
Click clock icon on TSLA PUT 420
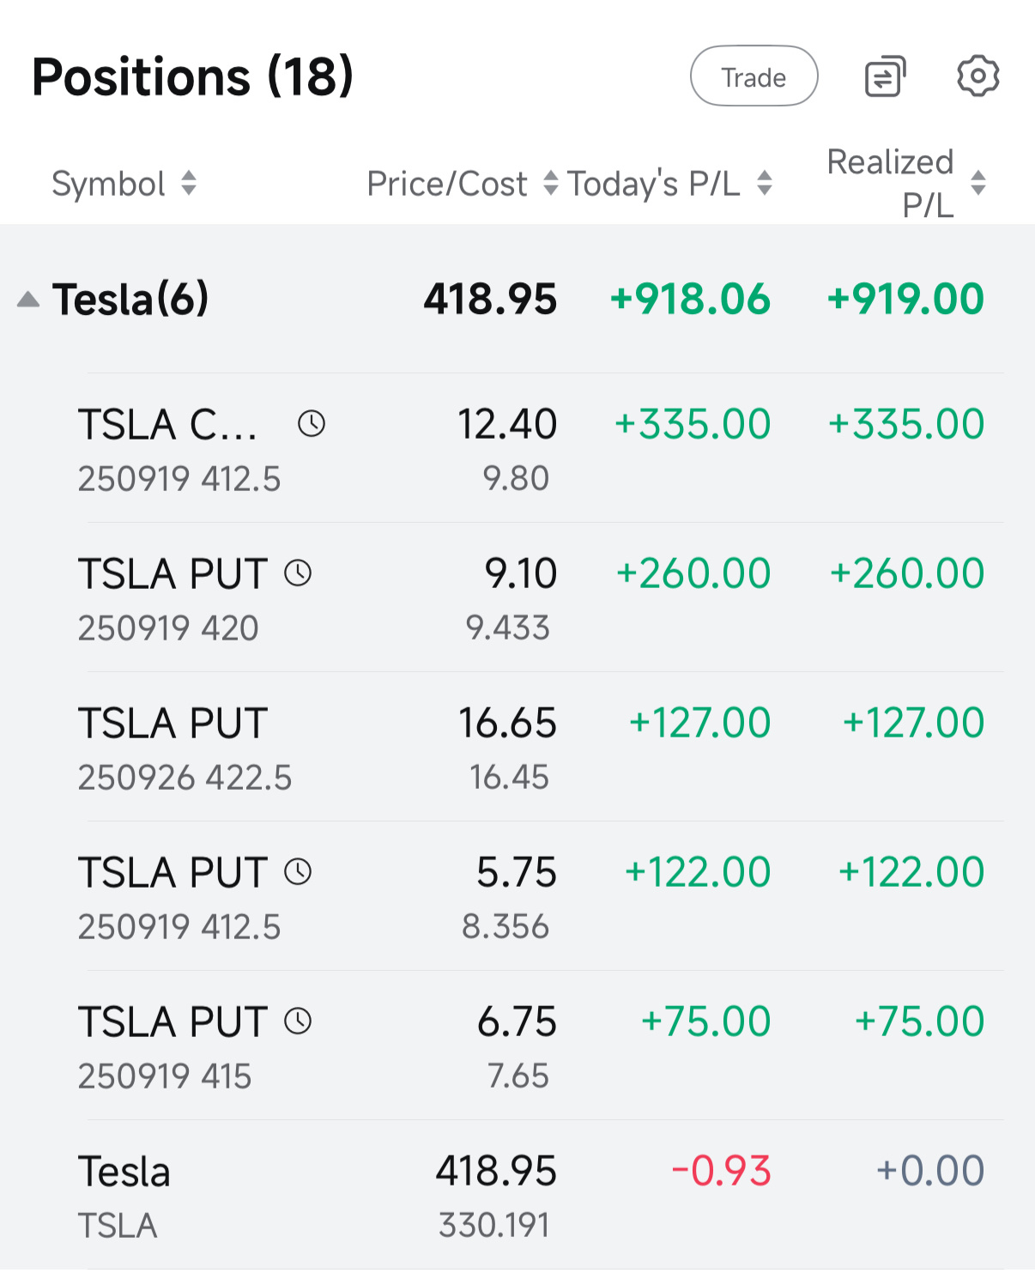point(298,573)
